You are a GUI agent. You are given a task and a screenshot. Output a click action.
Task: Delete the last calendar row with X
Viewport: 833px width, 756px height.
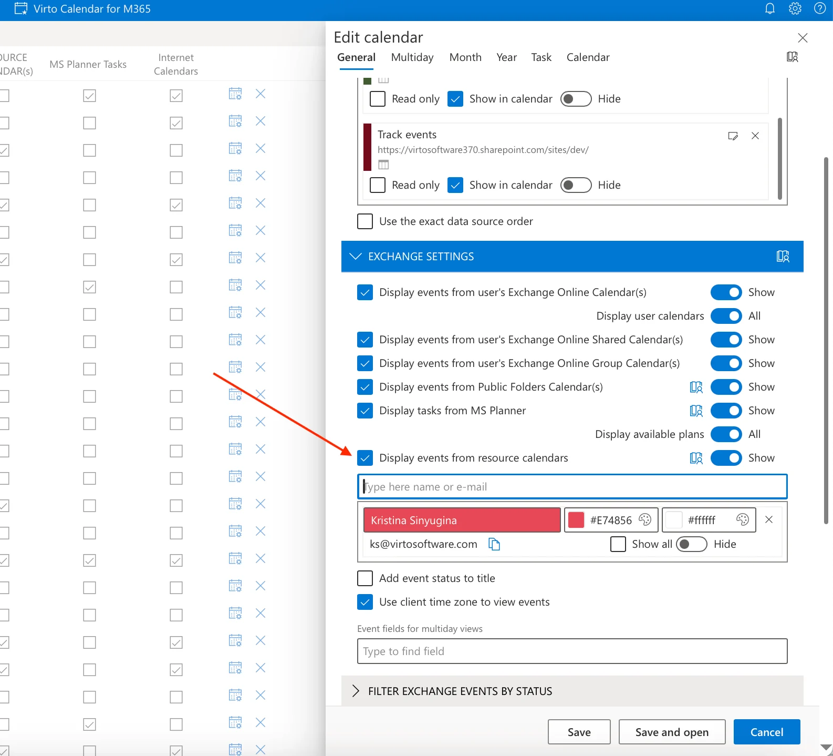point(261,749)
